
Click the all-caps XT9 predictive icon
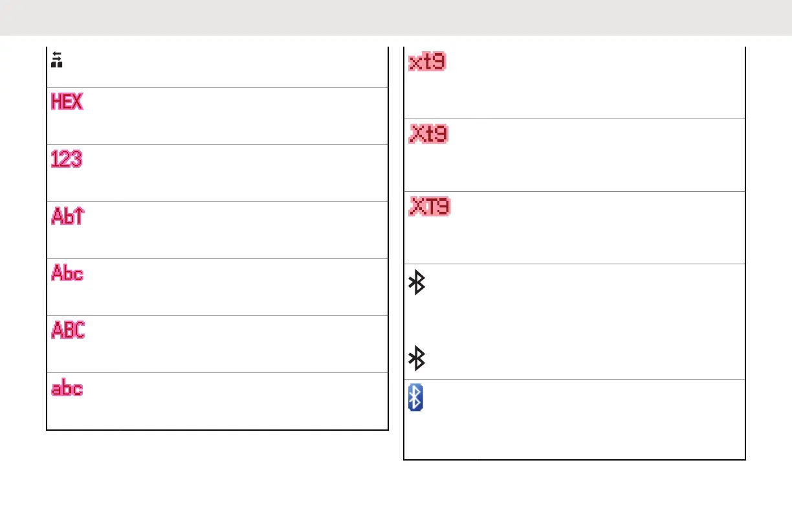[430, 207]
